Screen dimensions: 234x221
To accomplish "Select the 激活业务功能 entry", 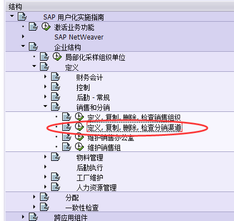I will pos(74,27).
